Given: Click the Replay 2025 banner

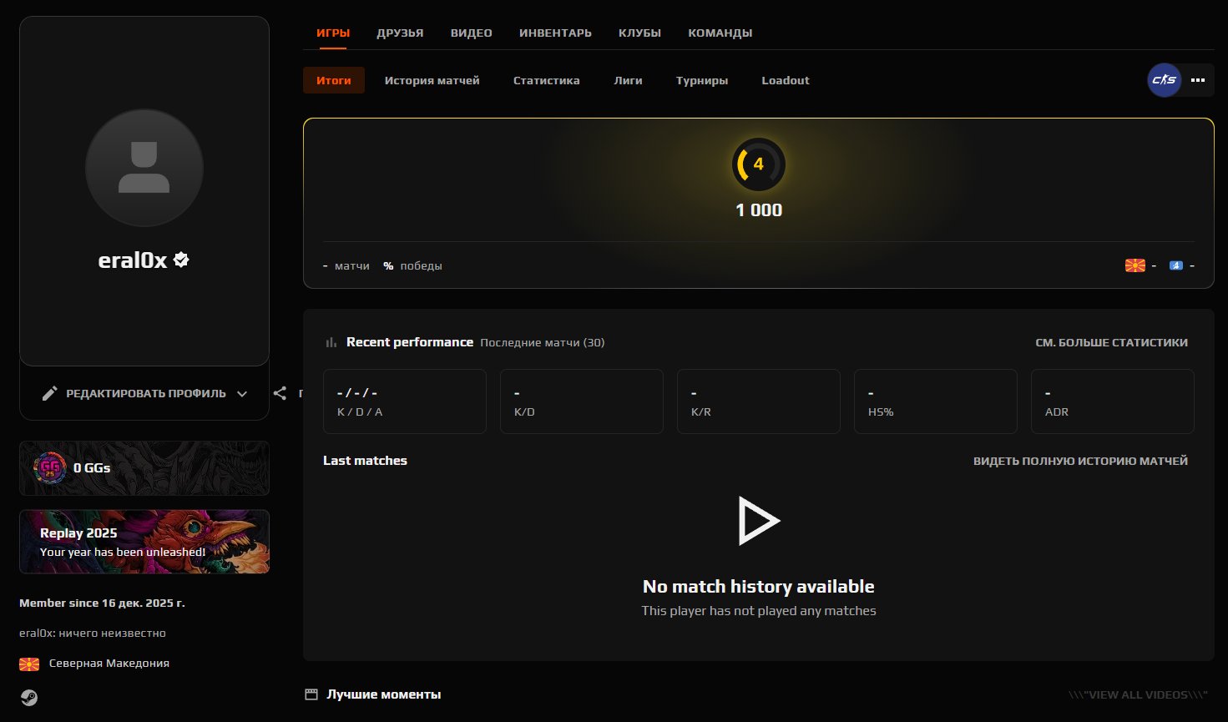Looking at the screenshot, I should 144,541.
